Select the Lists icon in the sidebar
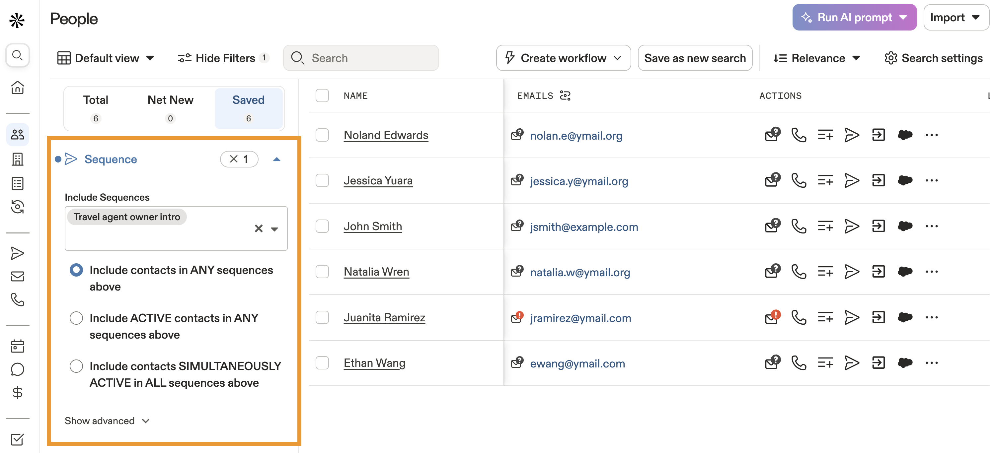This screenshot has height=453, width=997. coord(18,183)
